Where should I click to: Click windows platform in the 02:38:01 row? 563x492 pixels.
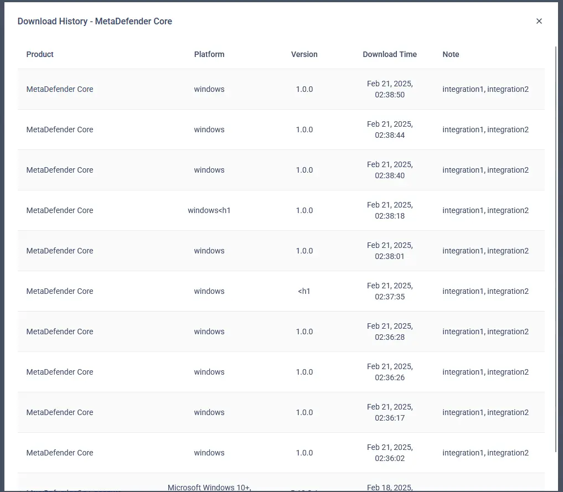click(209, 251)
